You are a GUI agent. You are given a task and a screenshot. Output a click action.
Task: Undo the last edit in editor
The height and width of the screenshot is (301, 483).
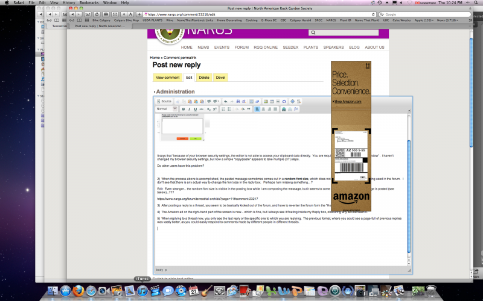click(225, 101)
